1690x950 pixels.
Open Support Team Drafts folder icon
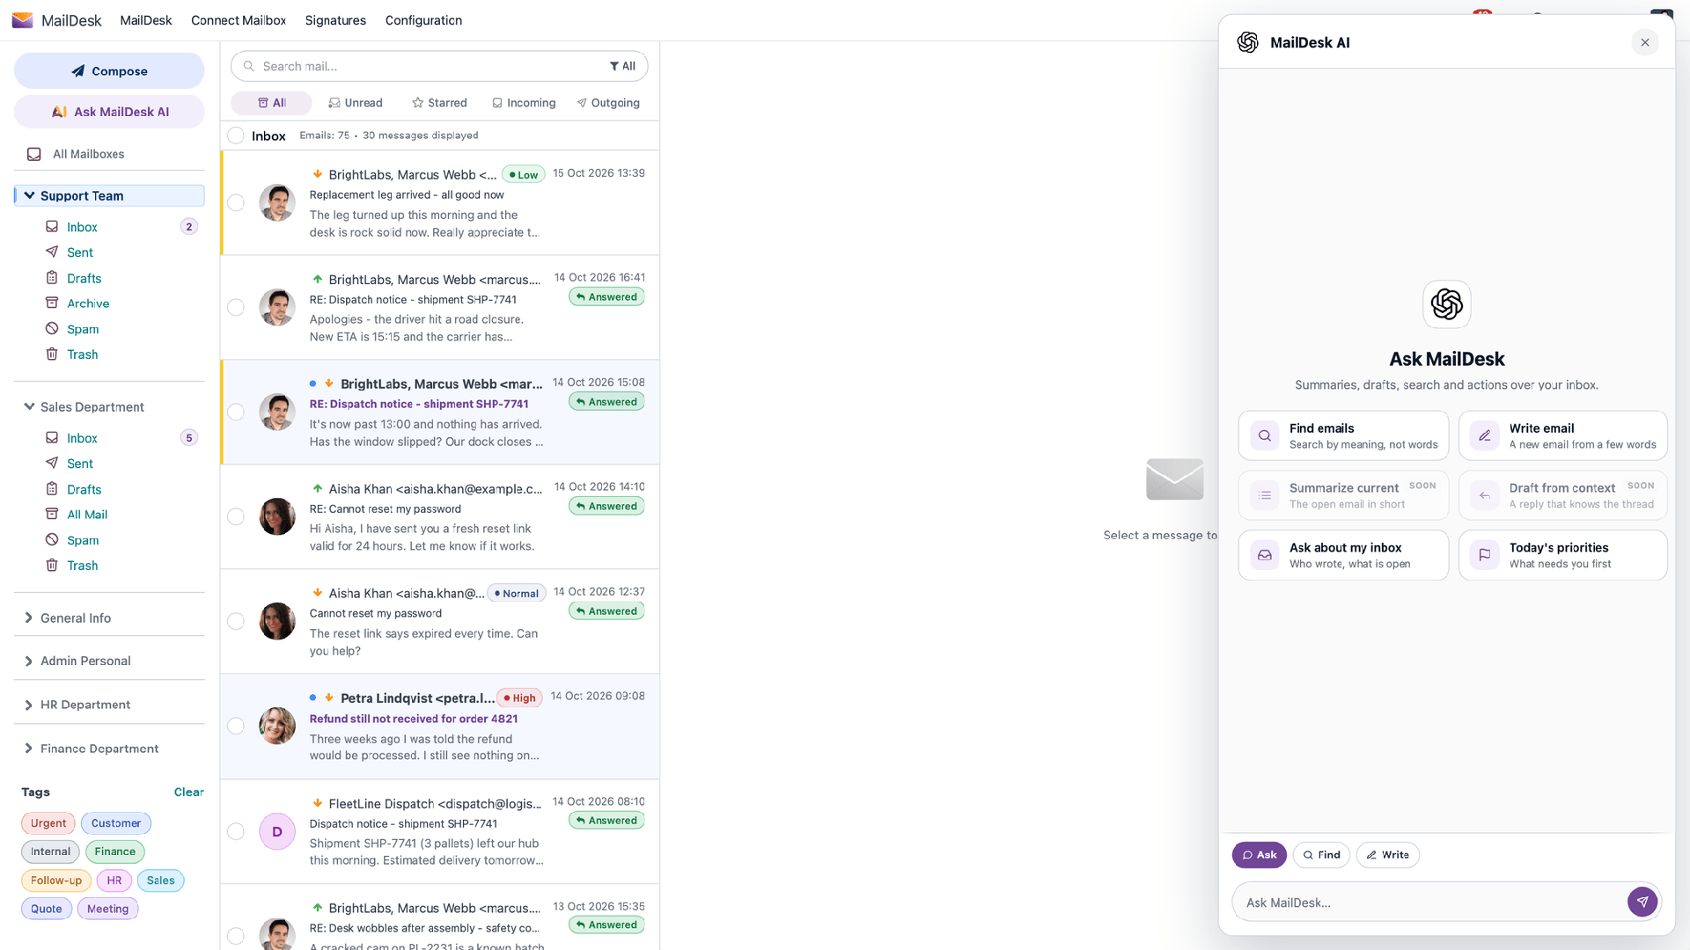[52, 278]
